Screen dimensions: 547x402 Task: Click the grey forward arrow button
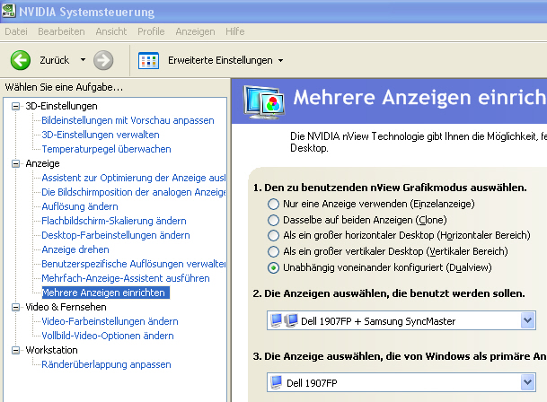coord(103,60)
